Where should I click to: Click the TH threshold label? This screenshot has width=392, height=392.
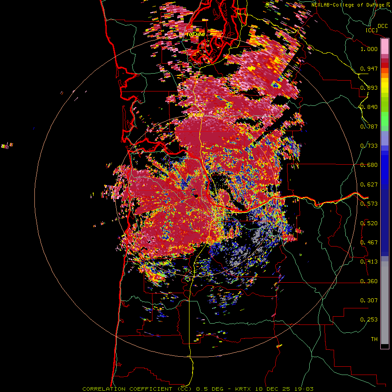374,339
